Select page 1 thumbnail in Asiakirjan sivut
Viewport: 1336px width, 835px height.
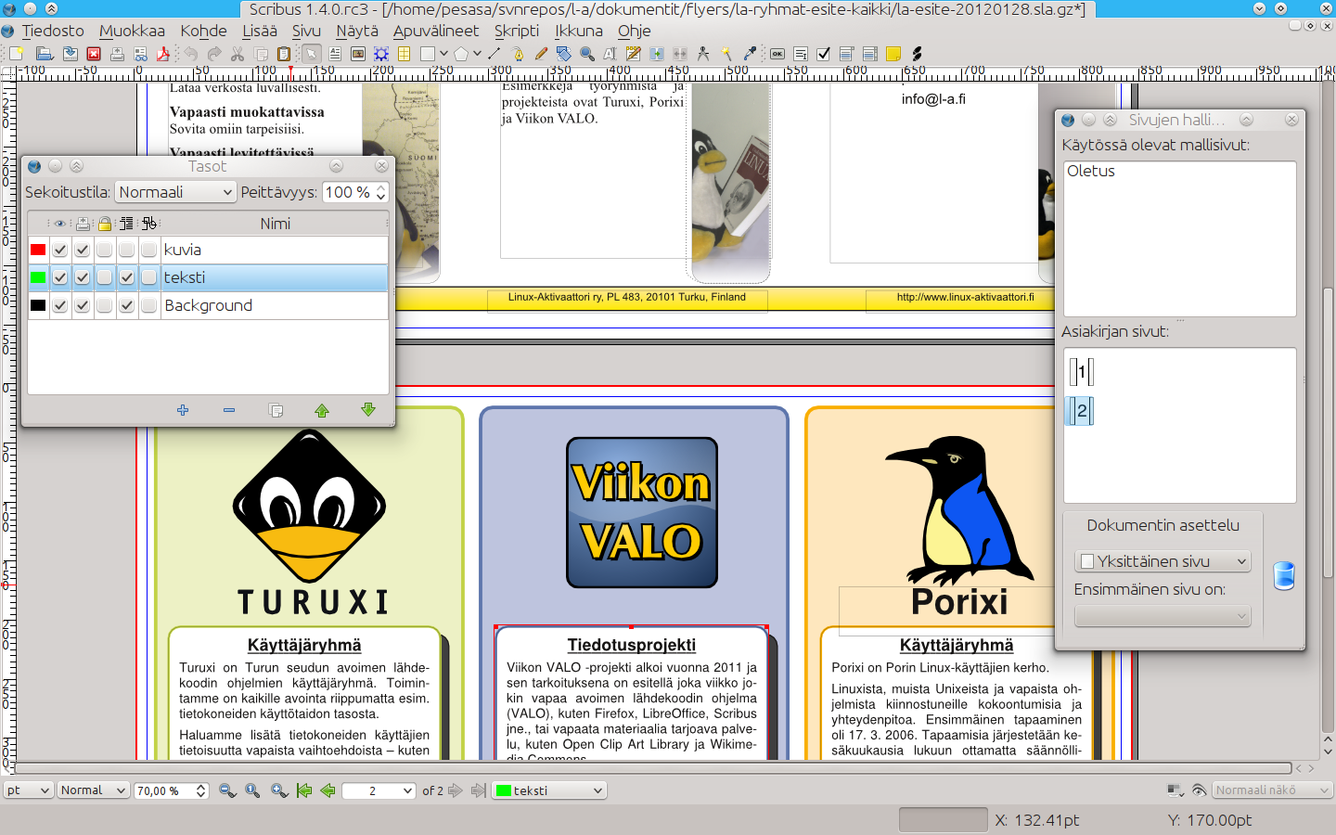[x=1082, y=372]
